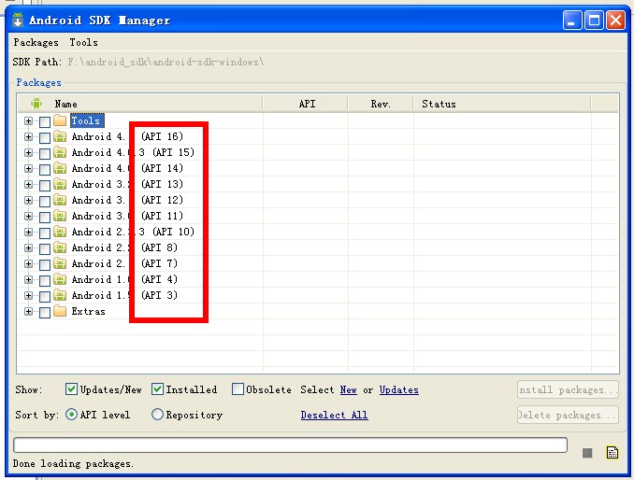
Task: Expand the Android API 11 row
Action: click(x=28, y=216)
